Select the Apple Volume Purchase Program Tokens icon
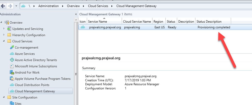 tap(12, 79)
